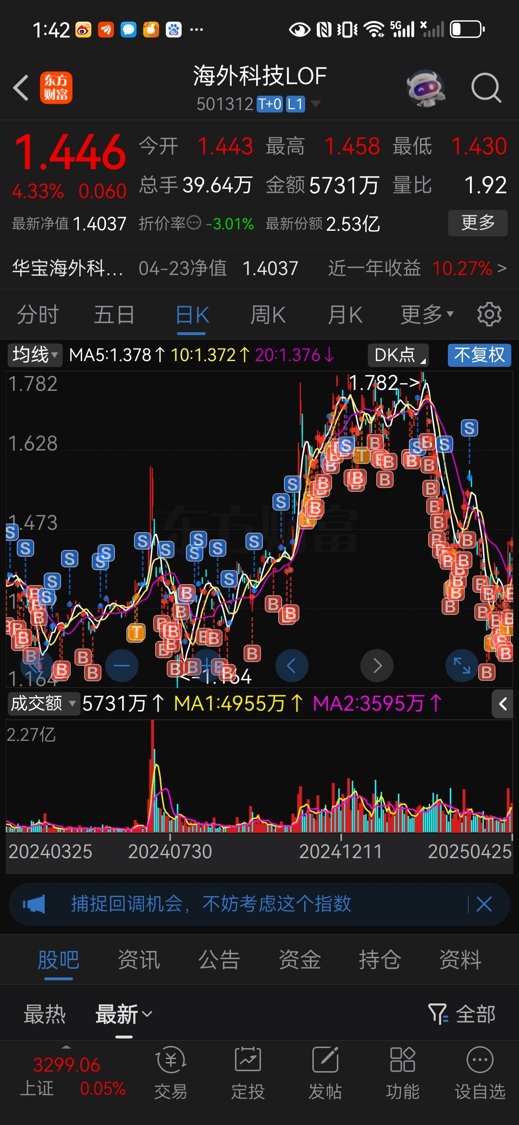Move chart left with arrow button
Image resolution: width=519 pixels, height=1125 pixels.
pyautogui.click(x=292, y=665)
